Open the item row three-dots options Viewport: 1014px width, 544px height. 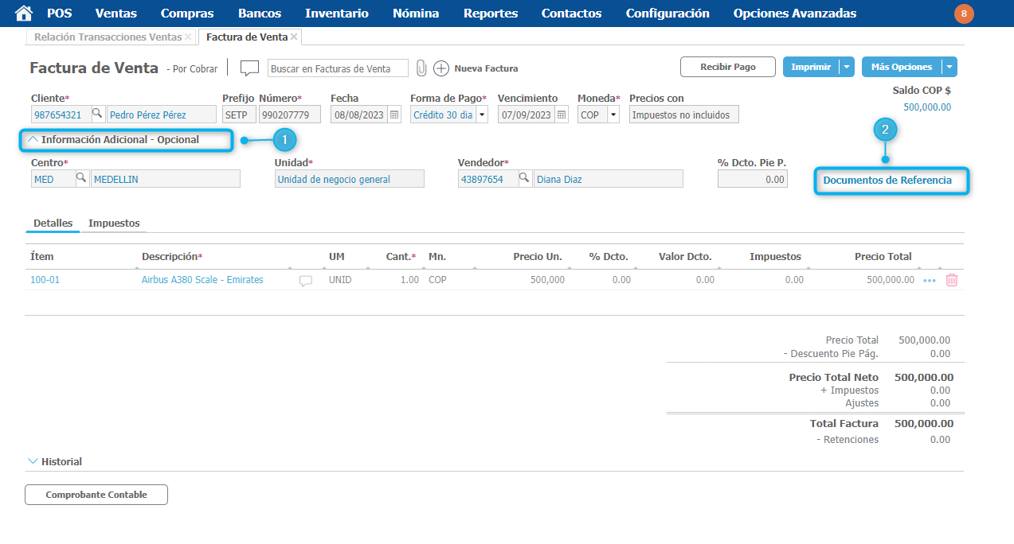point(929,280)
